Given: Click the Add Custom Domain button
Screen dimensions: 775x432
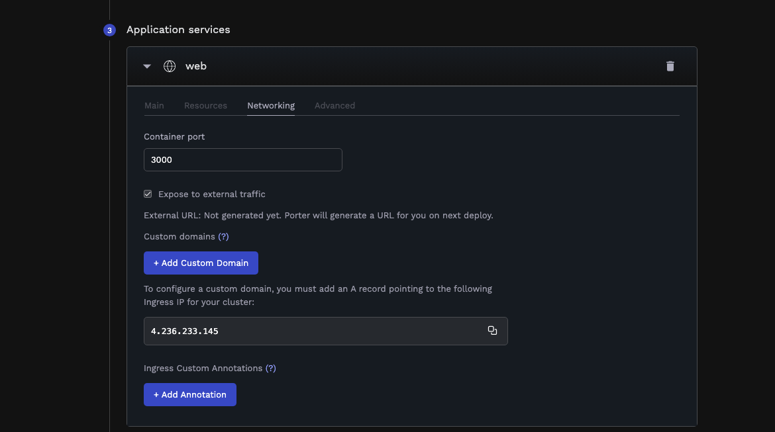Looking at the screenshot, I should pyautogui.click(x=201, y=263).
